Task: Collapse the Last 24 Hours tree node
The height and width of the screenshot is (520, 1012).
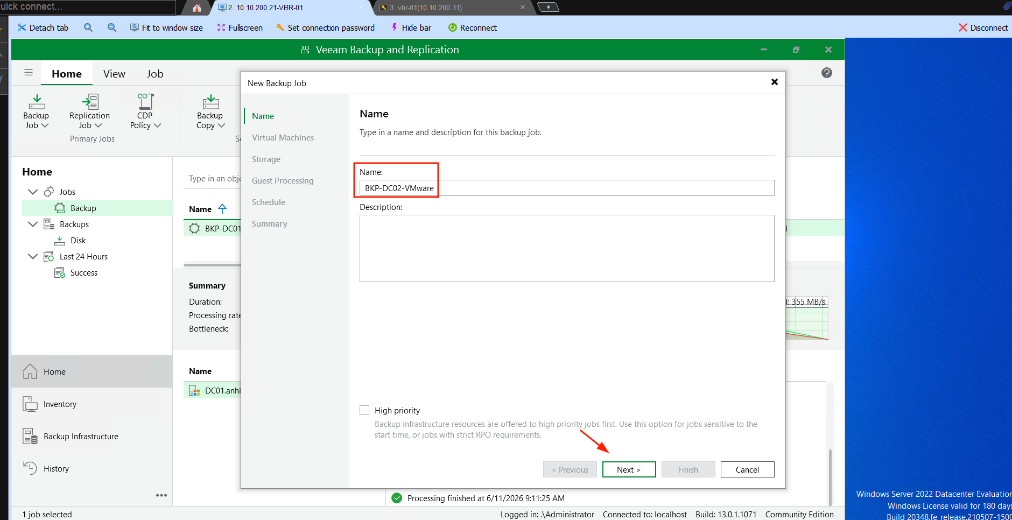Action: coord(33,256)
